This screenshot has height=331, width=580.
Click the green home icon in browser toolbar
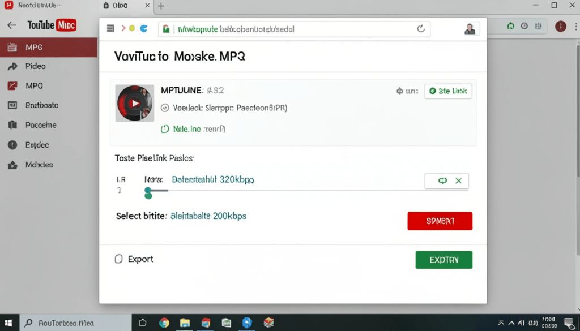point(511,26)
